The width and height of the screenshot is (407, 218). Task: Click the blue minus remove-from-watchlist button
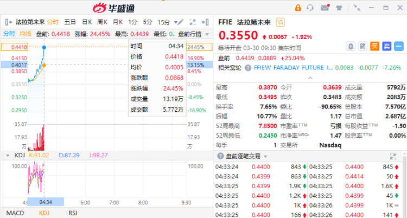point(399,47)
